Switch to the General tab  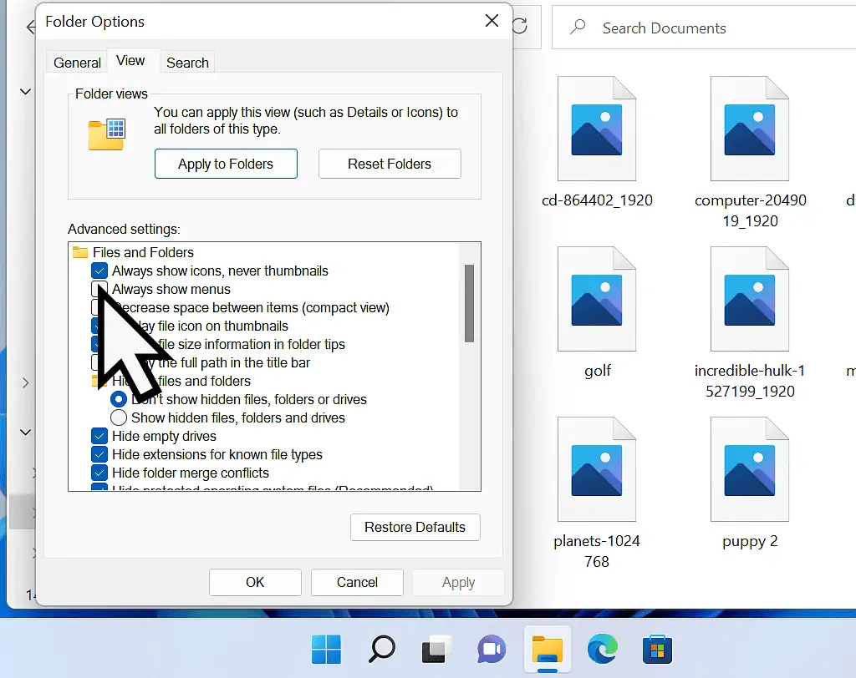76,62
